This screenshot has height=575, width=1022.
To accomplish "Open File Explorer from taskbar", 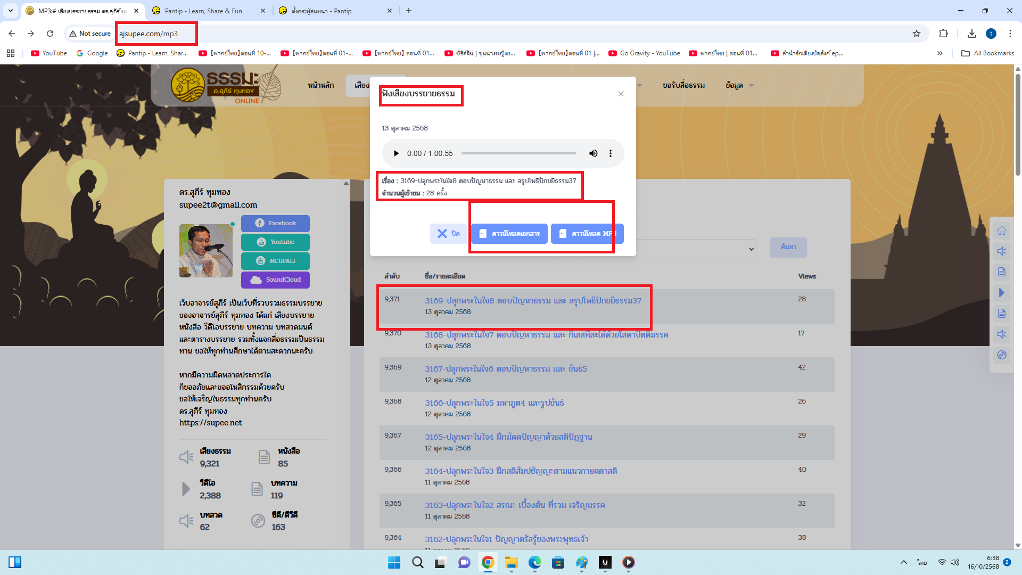I will (511, 562).
